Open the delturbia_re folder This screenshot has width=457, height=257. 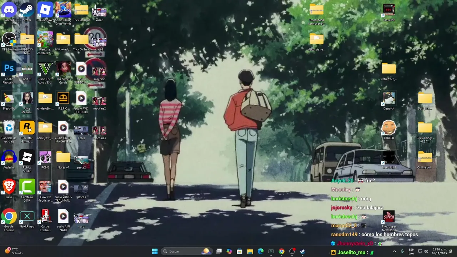[x=316, y=42]
